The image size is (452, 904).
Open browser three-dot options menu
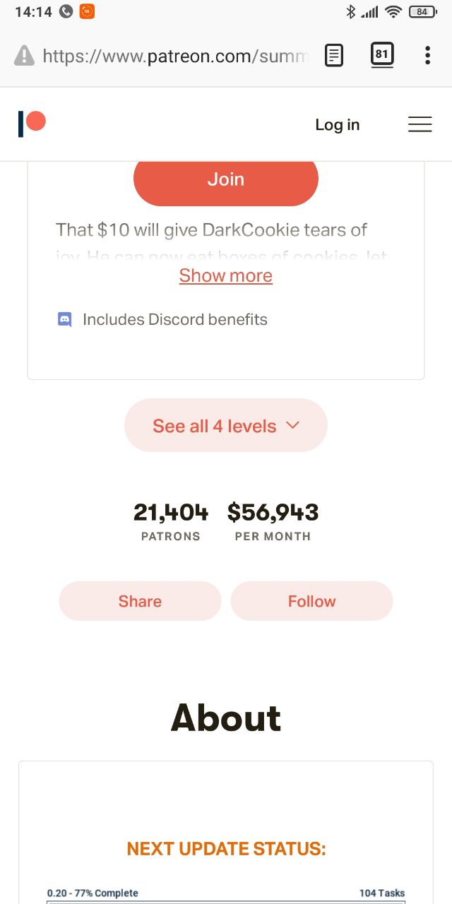click(x=427, y=55)
